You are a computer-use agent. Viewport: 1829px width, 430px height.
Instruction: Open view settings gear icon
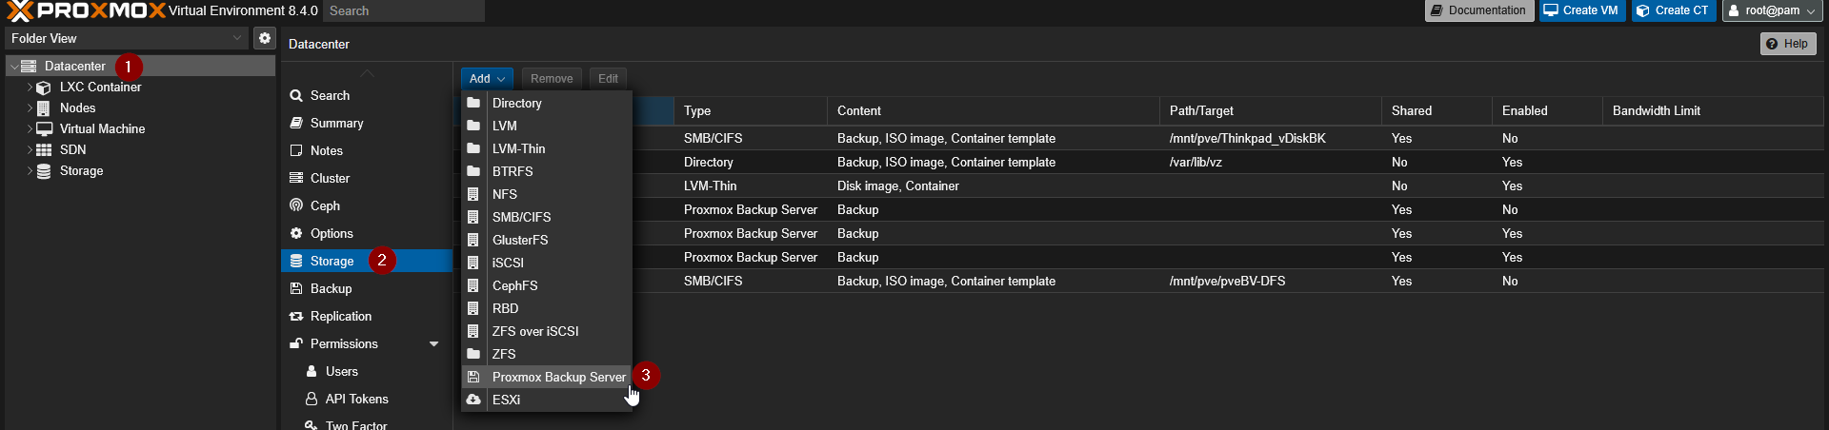265,38
